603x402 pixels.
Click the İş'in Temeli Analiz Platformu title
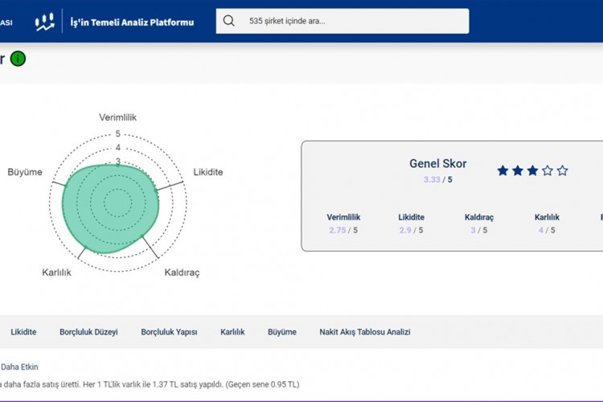click(x=132, y=22)
